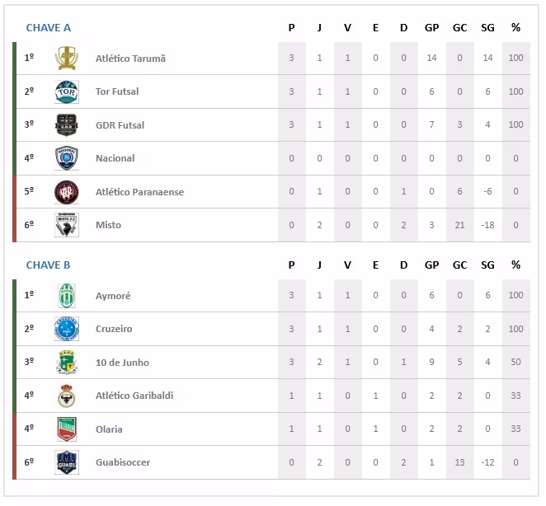The width and height of the screenshot is (546, 506).
Task: Click the Tor Futsal team logo
Action: tap(67, 91)
